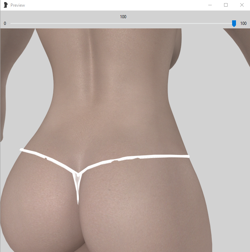The width and height of the screenshot is (250, 252).
Task: Click the Preview app icon in title bar
Action: pos(6,5)
